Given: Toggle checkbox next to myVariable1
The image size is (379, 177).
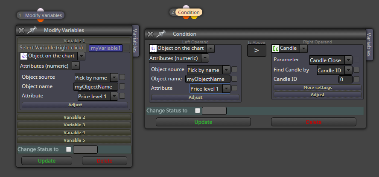Looking at the screenshot, I should click(127, 48).
